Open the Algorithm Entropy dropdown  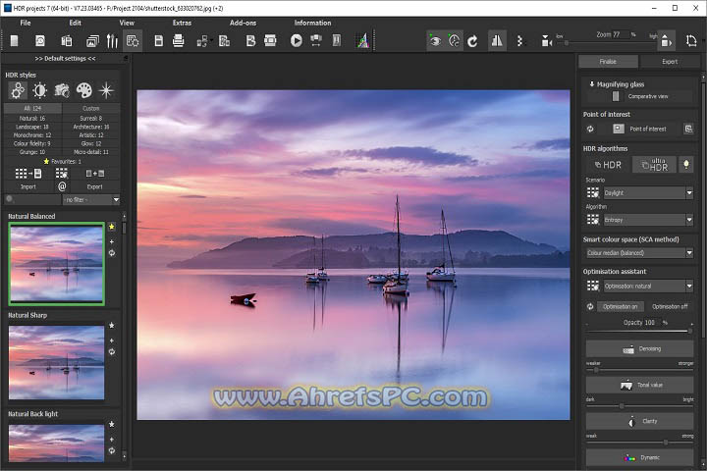(648, 220)
